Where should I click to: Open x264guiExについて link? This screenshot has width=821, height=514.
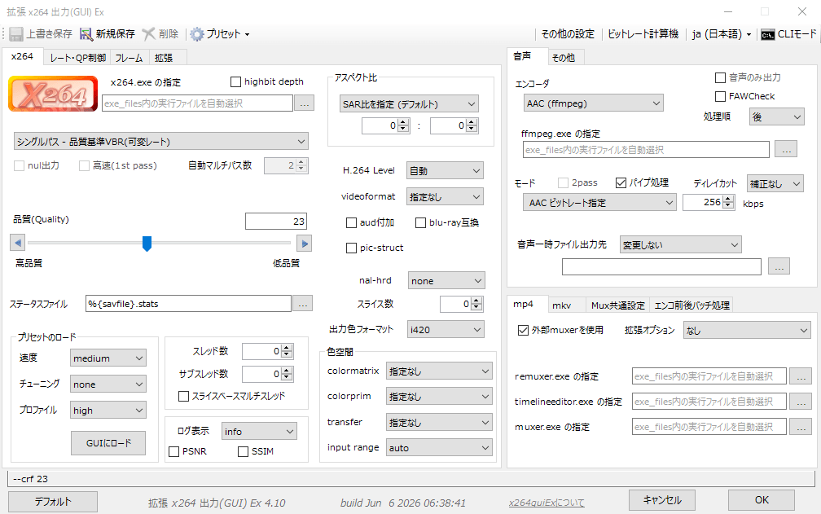point(547,503)
